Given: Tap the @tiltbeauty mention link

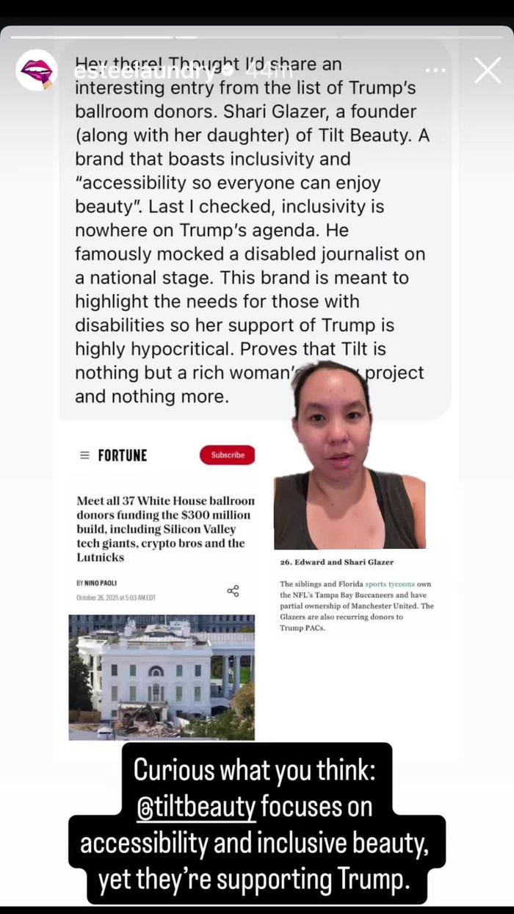Looking at the screenshot, I should click(196, 807).
